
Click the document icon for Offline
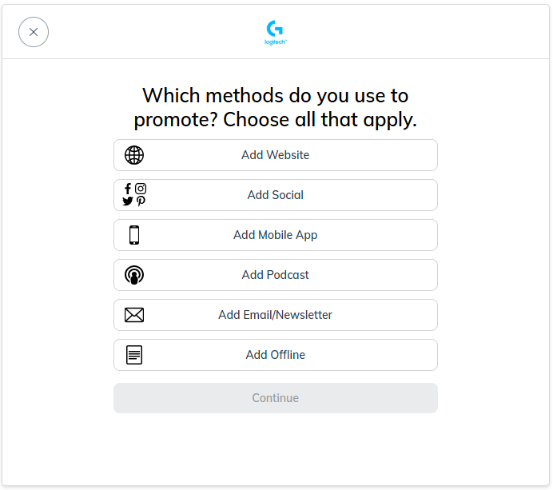[134, 355]
